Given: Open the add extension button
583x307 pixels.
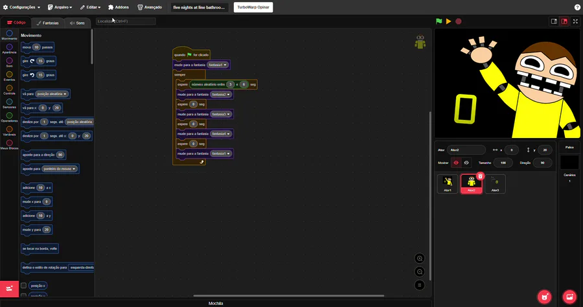Looking at the screenshot, I should (x=9, y=288).
